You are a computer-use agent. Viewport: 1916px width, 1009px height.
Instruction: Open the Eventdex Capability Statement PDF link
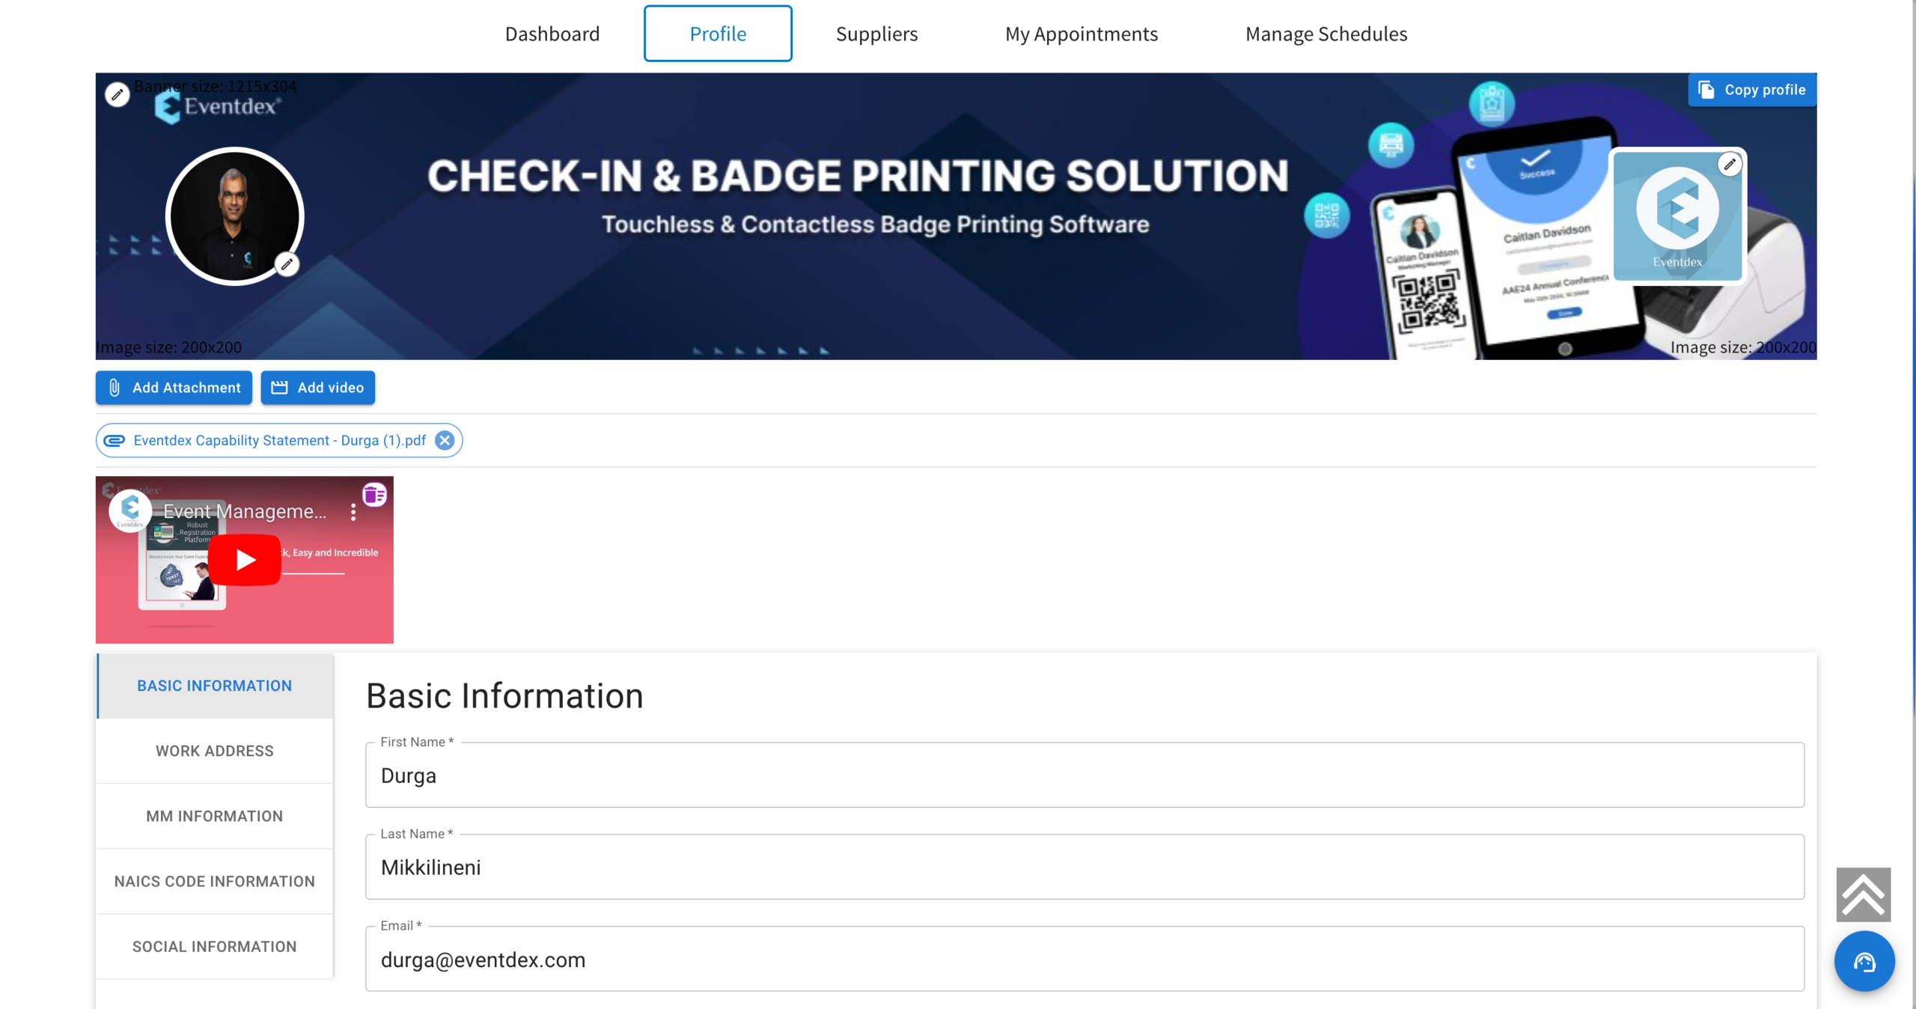[x=279, y=440]
